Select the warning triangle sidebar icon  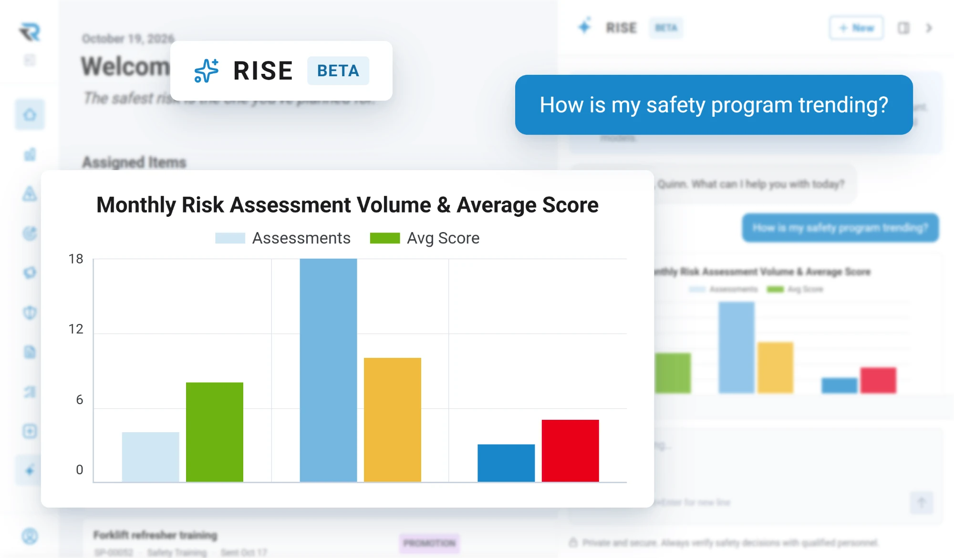click(30, 193)
